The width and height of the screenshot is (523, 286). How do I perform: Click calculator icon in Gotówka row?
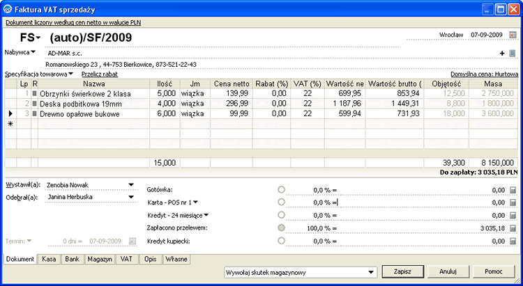point(513,189)
